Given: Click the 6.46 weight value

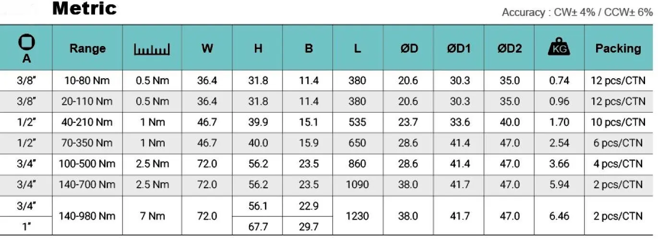Looking at the screenshot, I should tap(559, 216).
